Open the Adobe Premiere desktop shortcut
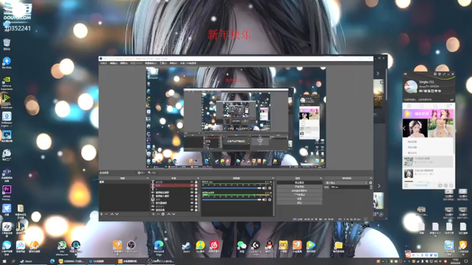472x265 pixels. click(x=6, y=193)
